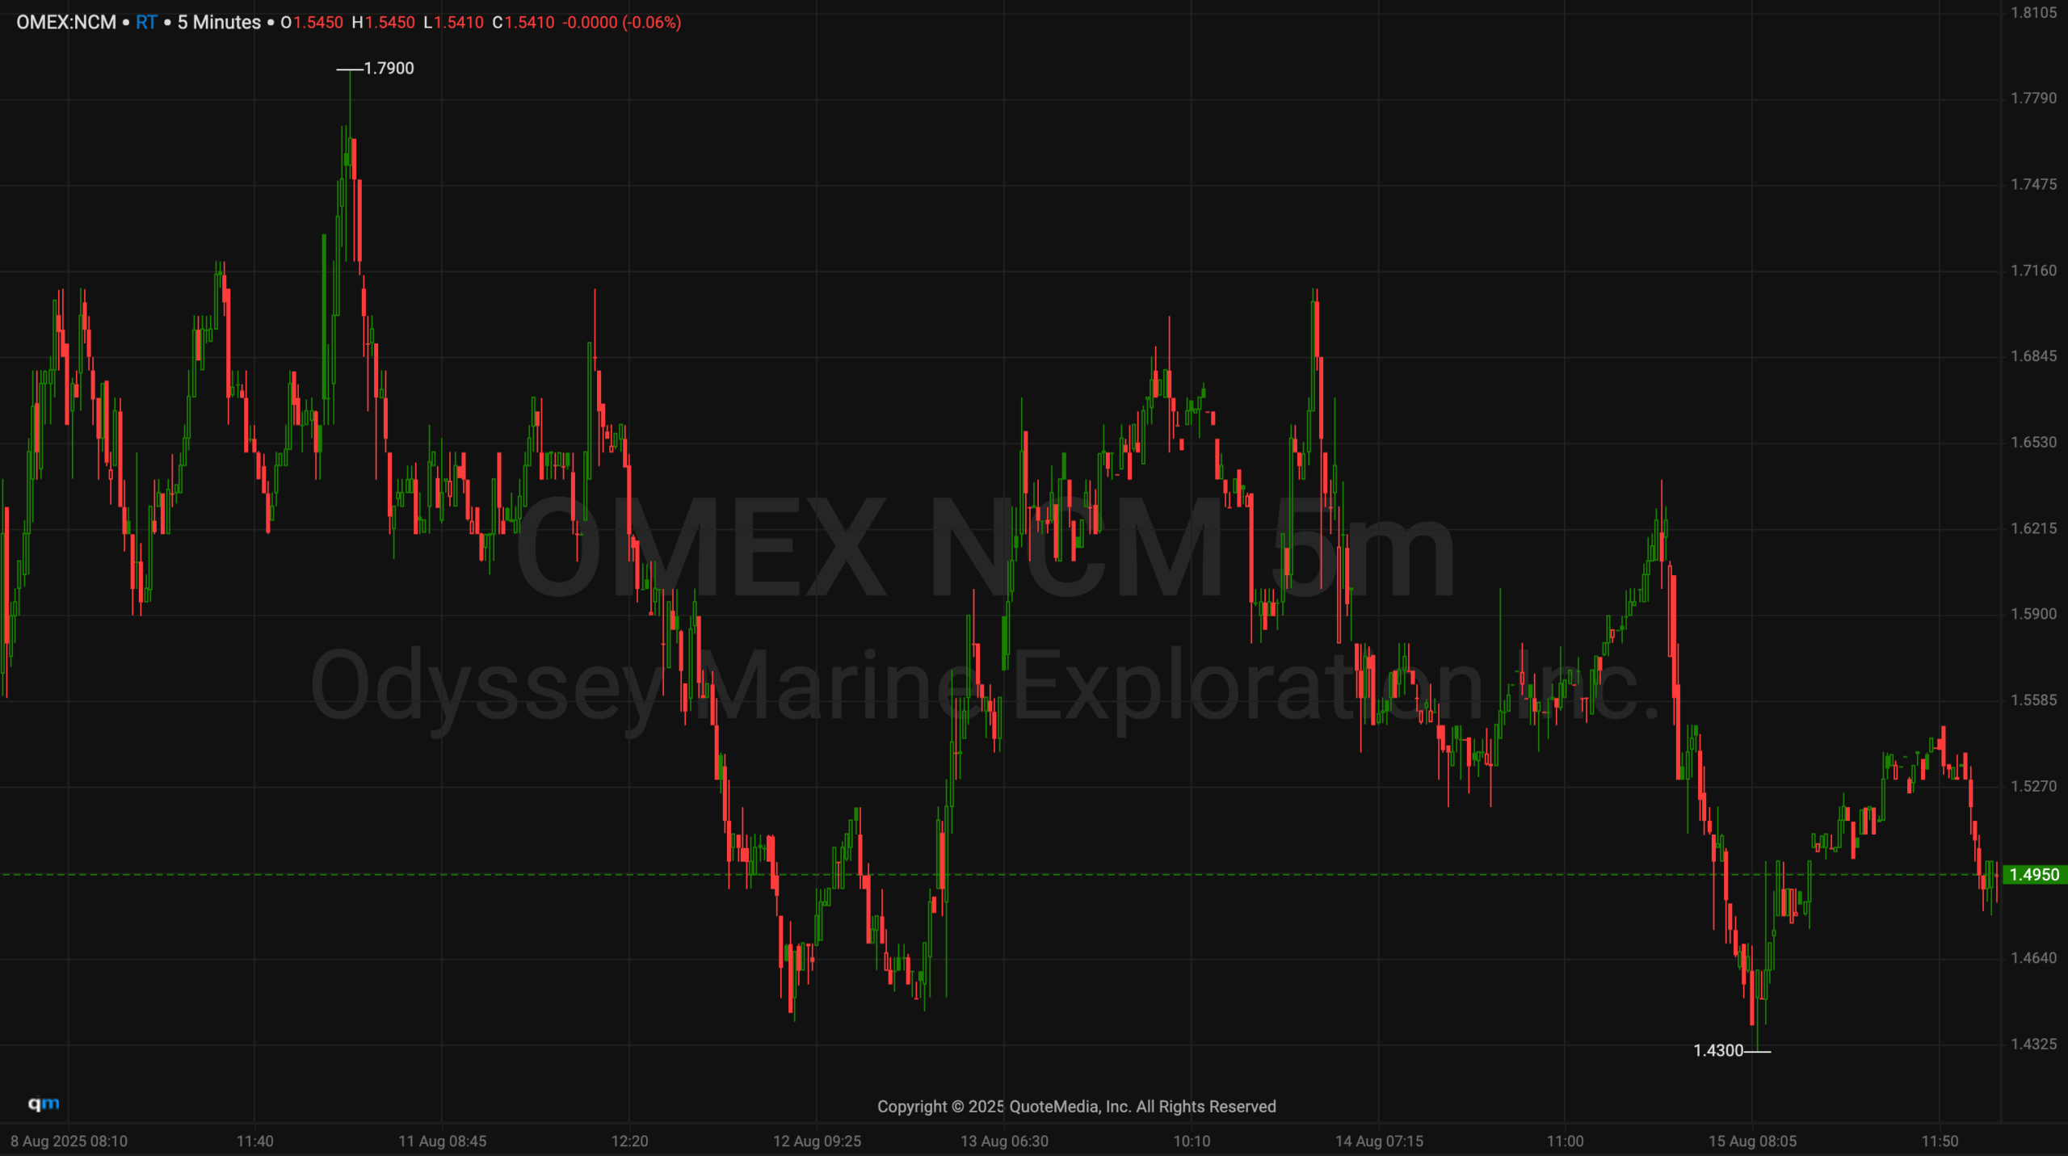
Task: Click the 1.6845 price axis label
Action: click(x=2033, y=356)
